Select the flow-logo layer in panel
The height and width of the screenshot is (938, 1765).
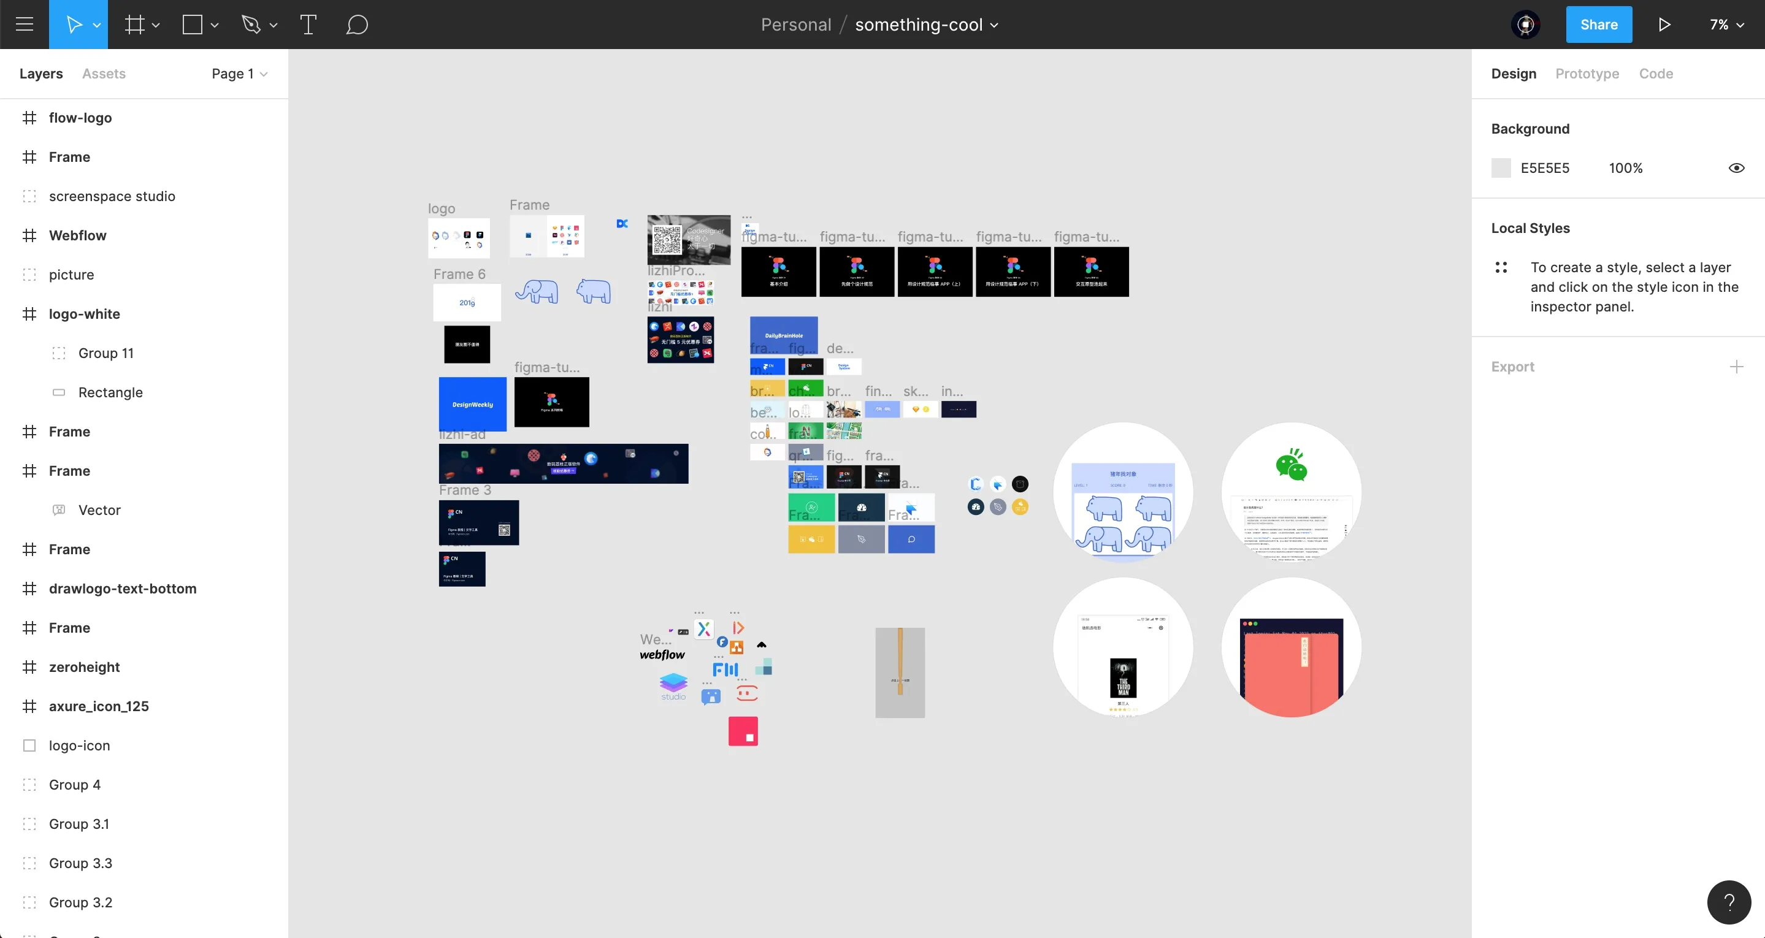click(x=79, y=116)
